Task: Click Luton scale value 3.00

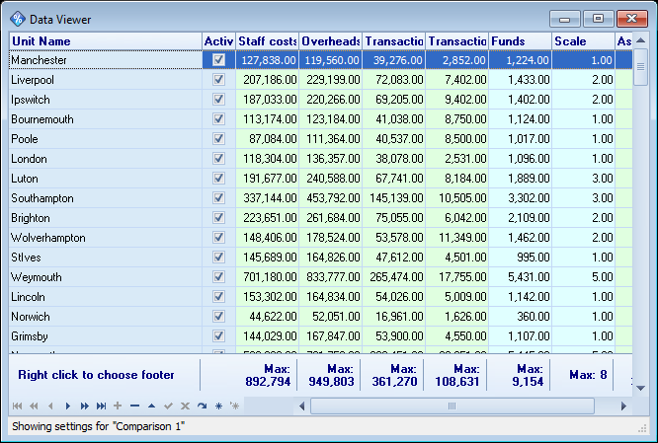Action: click(x=583, y=179)
